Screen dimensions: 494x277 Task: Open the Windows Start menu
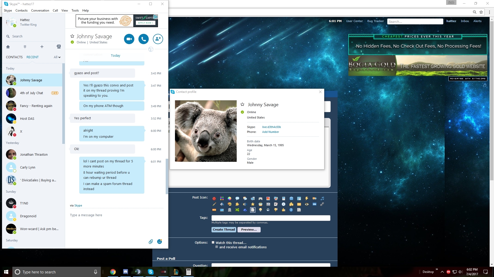6,272
